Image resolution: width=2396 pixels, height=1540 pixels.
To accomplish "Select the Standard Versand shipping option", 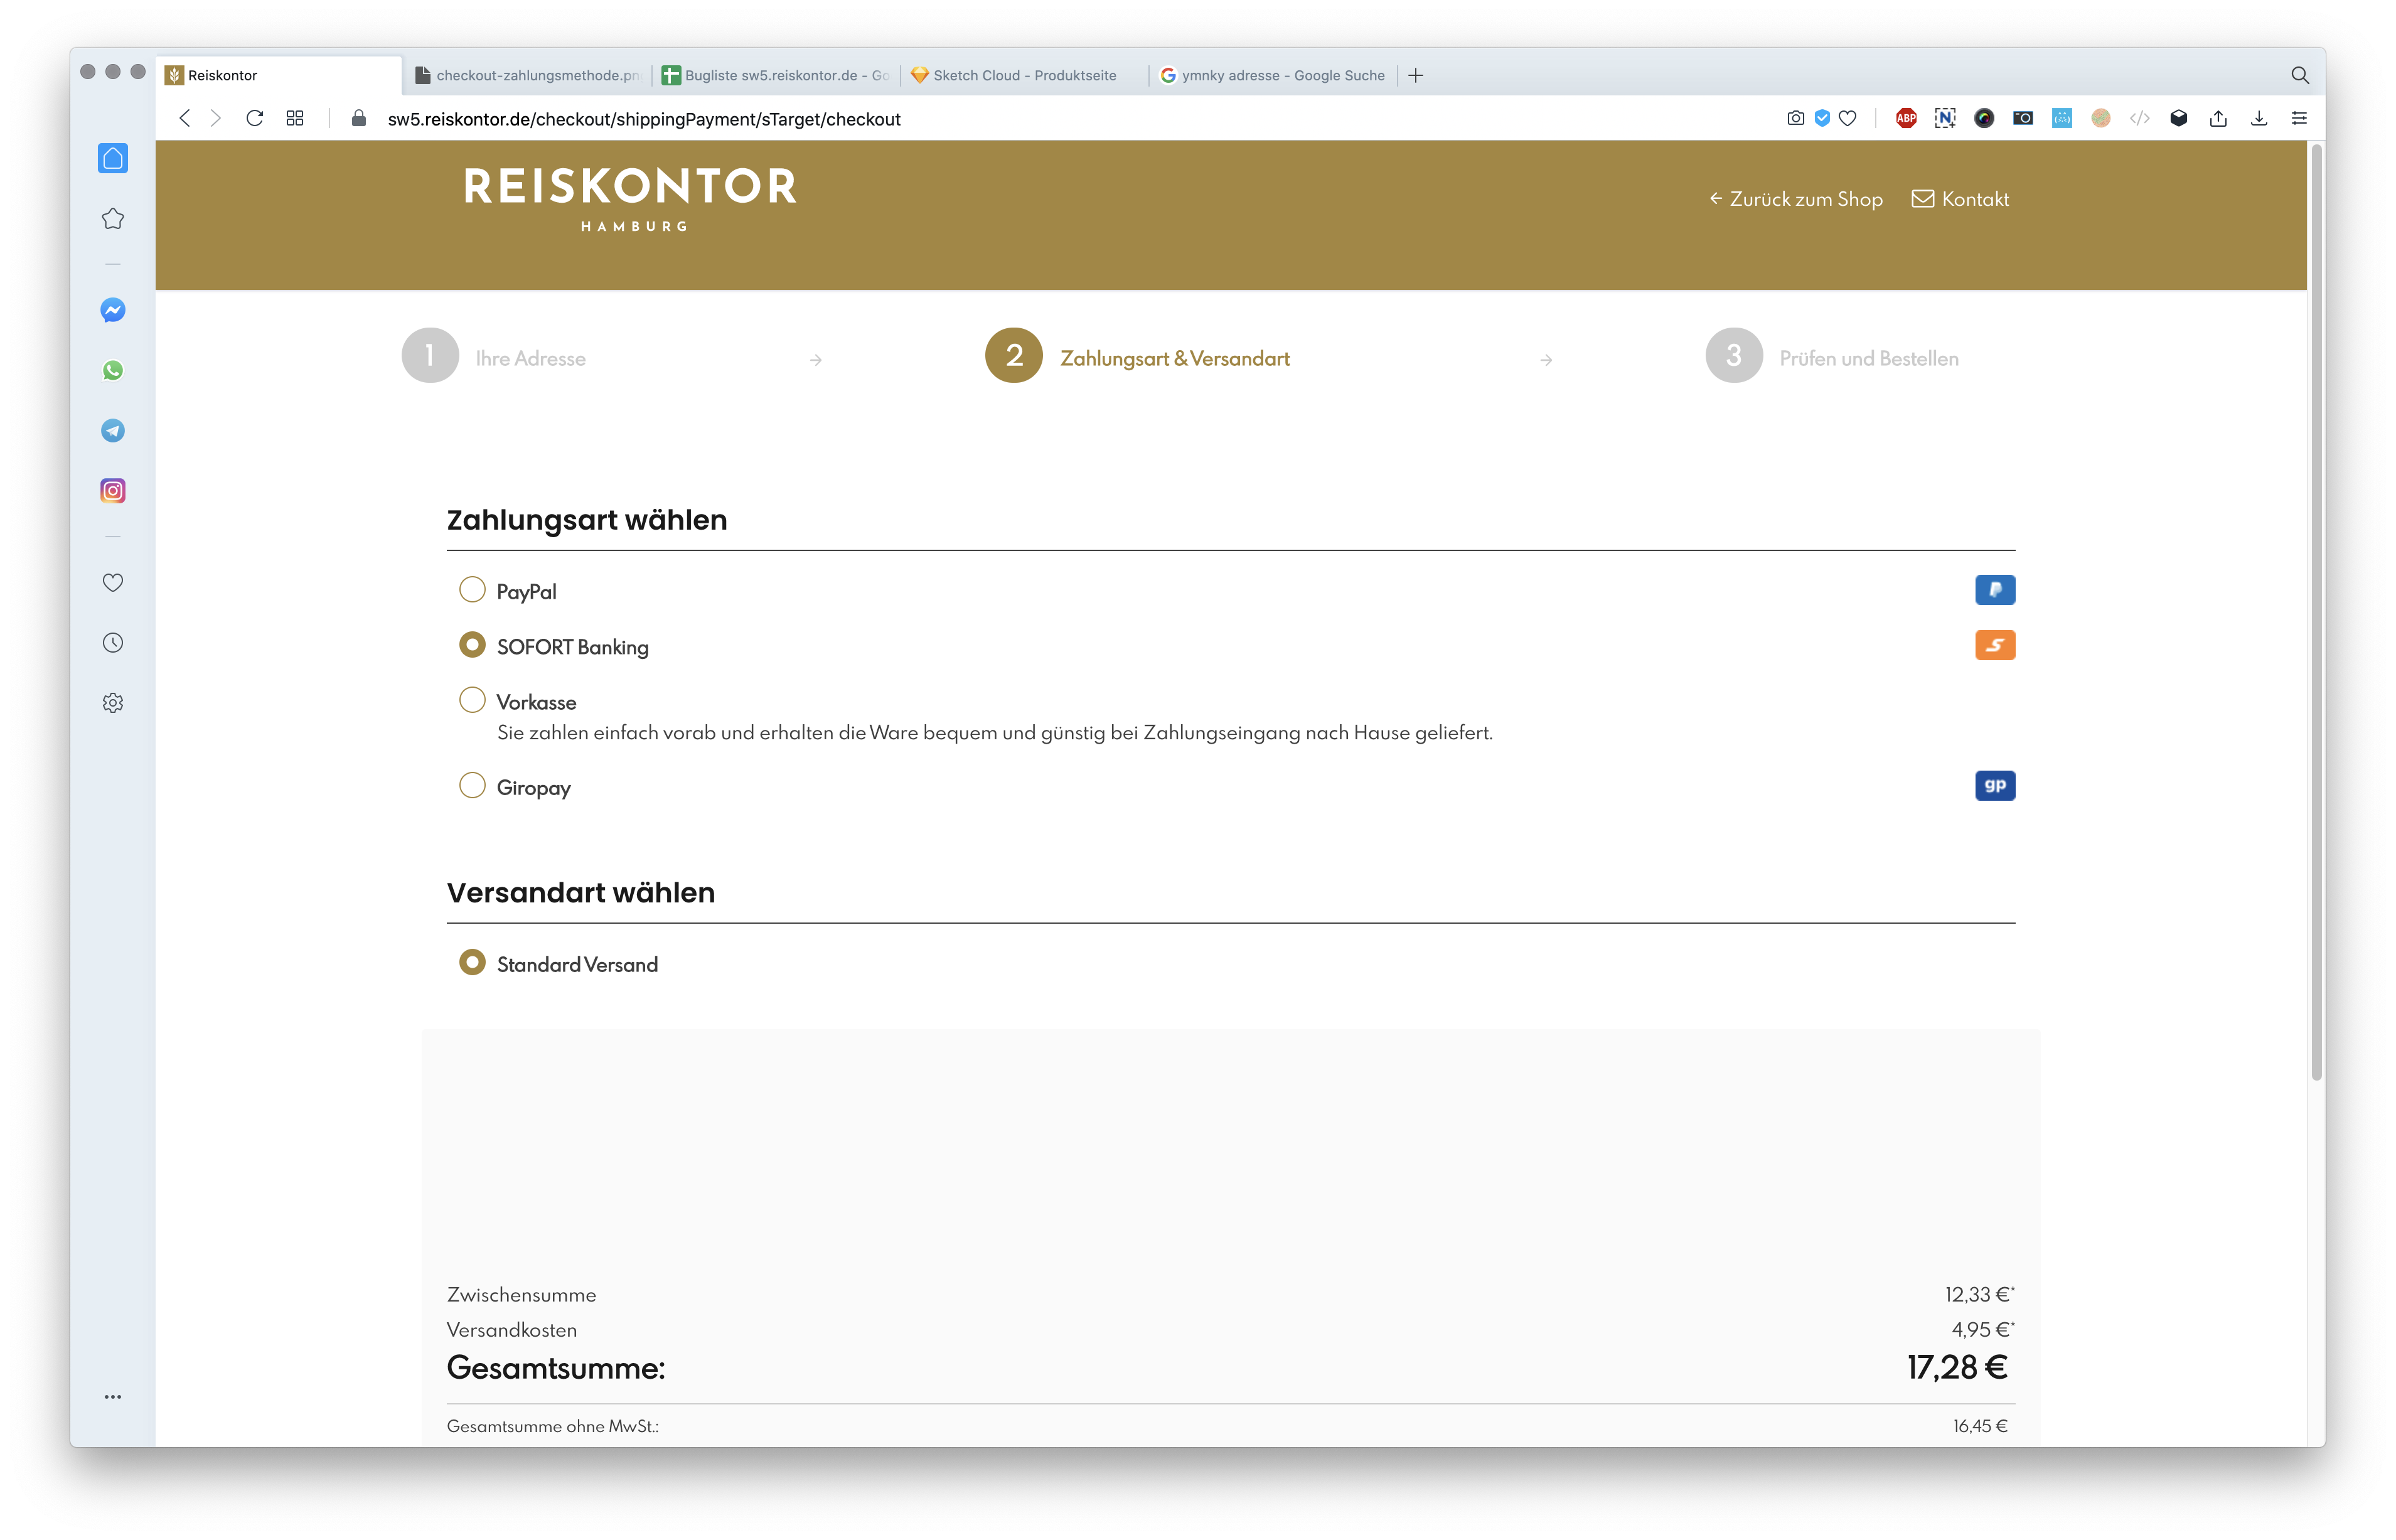I will (x=472, y=963).
